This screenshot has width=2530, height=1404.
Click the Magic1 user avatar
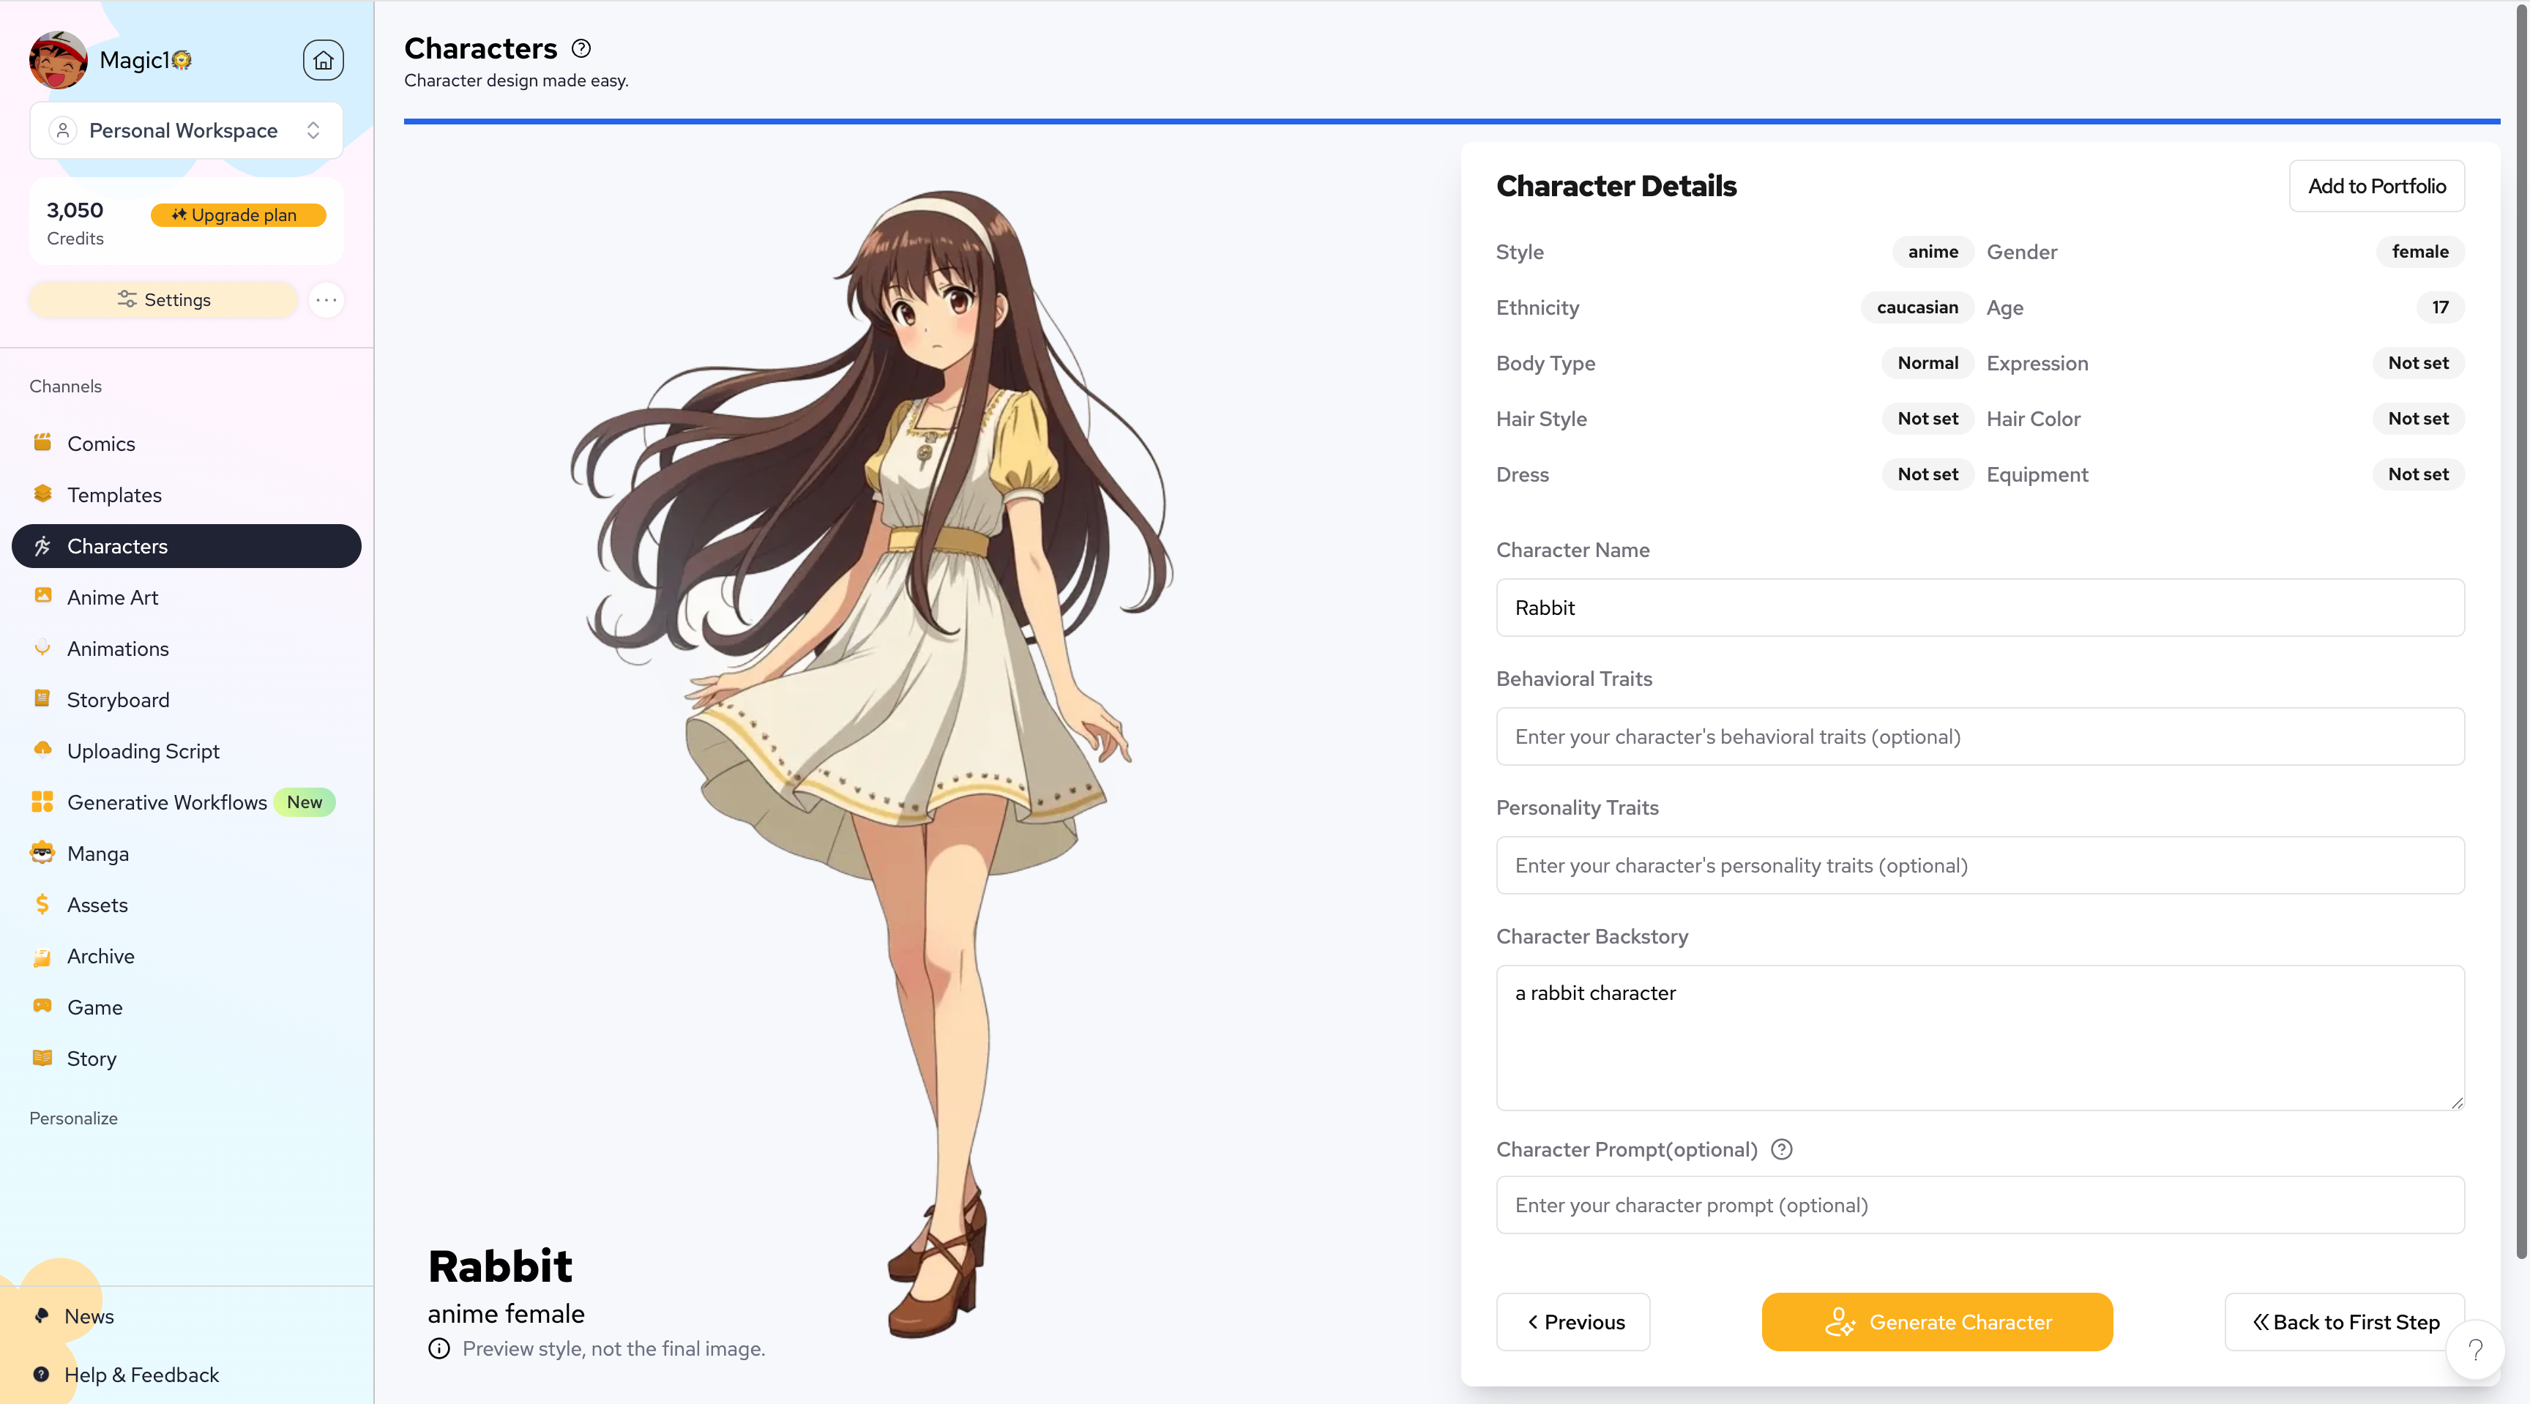point(58,60)
